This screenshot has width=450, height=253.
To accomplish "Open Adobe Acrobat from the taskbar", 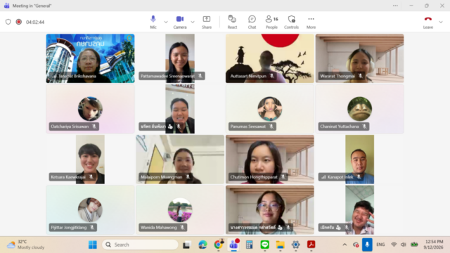I will click(311, 245).
